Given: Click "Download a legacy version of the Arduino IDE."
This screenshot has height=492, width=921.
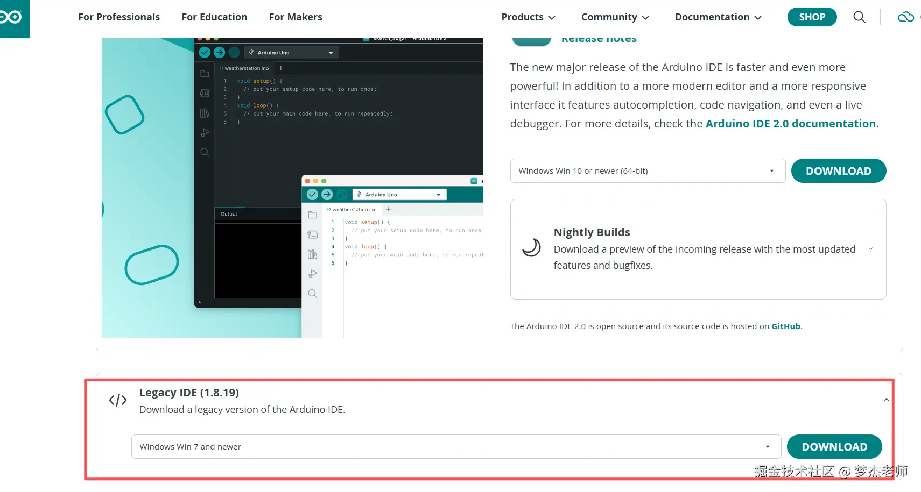Looking at the screenshot, I should pyautogui.click(x=242, y=410).
